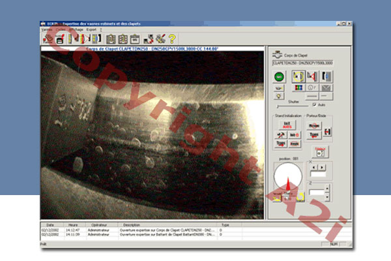391x261 pixels.
Task: Click the Description column header
Action: coord(132,224)
